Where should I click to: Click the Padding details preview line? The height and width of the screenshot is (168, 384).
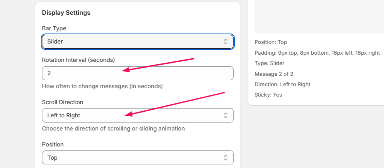tap(317, 53)
